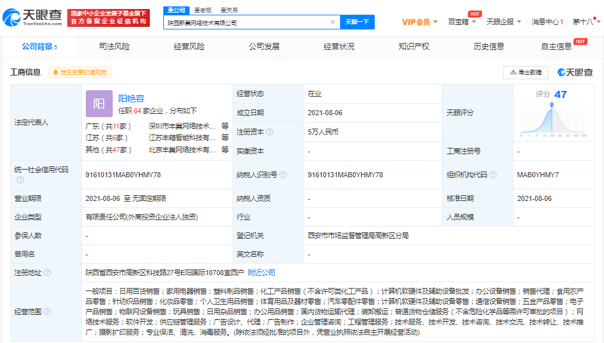This screenshot has width=604, height=343.
Task: Click the 天眼一下 search button
Action: [x=357, y=22]
